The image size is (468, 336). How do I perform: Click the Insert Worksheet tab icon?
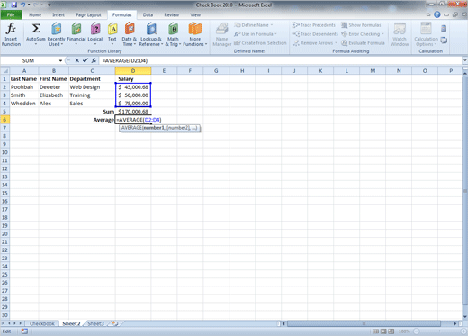[x=115, y=323]
